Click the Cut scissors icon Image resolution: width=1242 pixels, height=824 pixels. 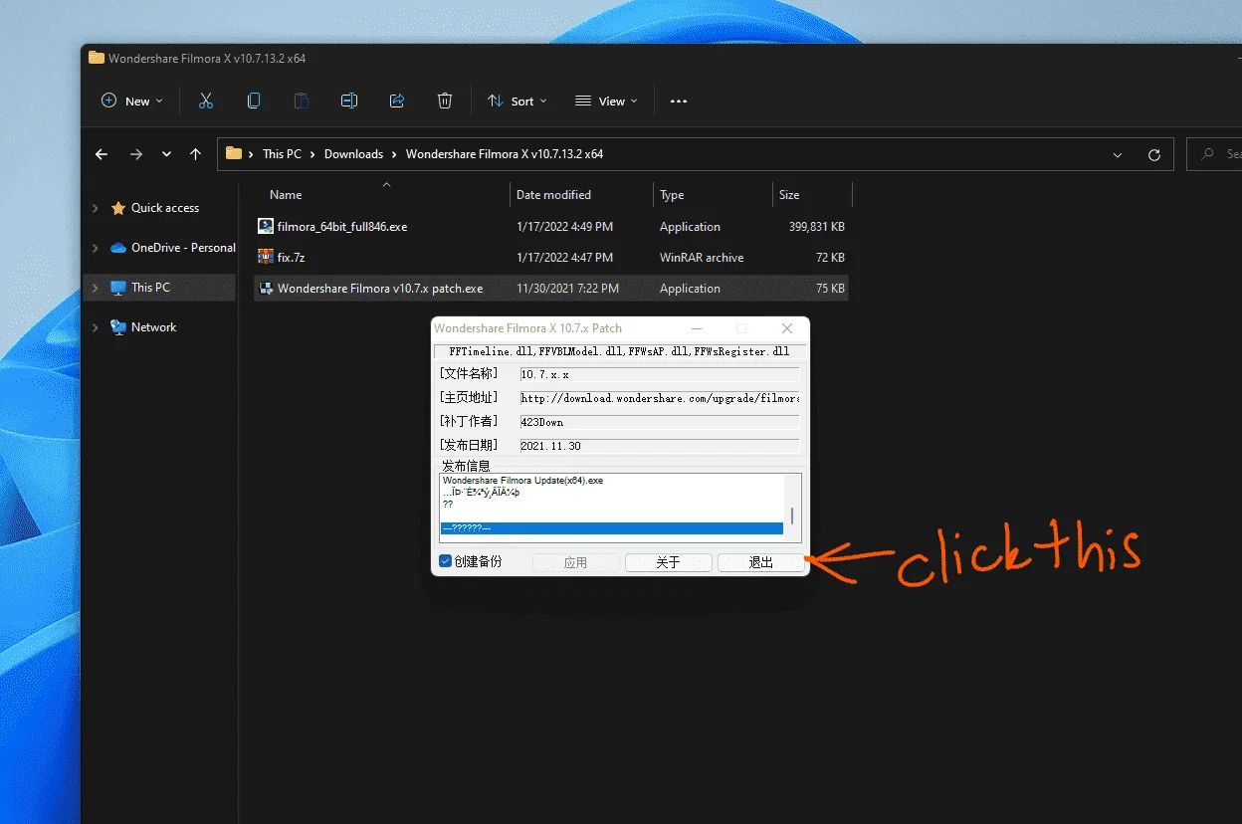tap(206, 101)
